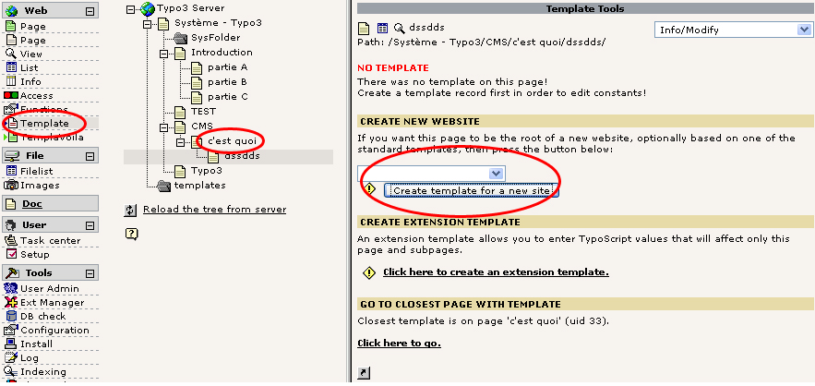This screenshot has width=815, height=386.
Task: Click the help question mark icon below tree
Action: click(131, 234)
